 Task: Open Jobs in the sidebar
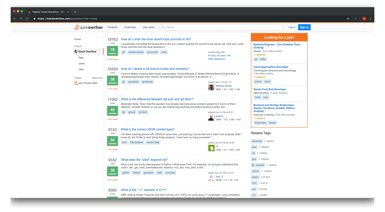[81, 69]
